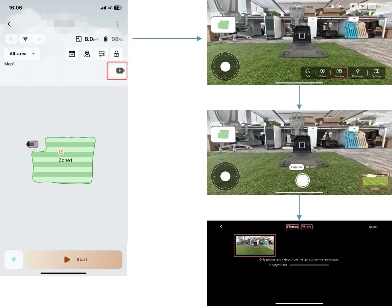Image resolution: width=392 pixels, height=306 pixels.
Task: Open mowing settings sliders icon
Action: pyautogui.click(x=102, y=54)
